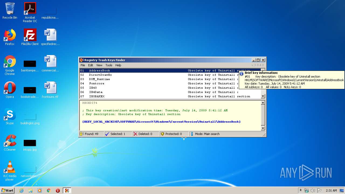The image size is (345, 194).
Task: Open the File menu
Action: [83, 65]
